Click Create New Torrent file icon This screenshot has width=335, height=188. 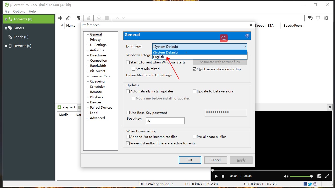[x=78, y=18]
